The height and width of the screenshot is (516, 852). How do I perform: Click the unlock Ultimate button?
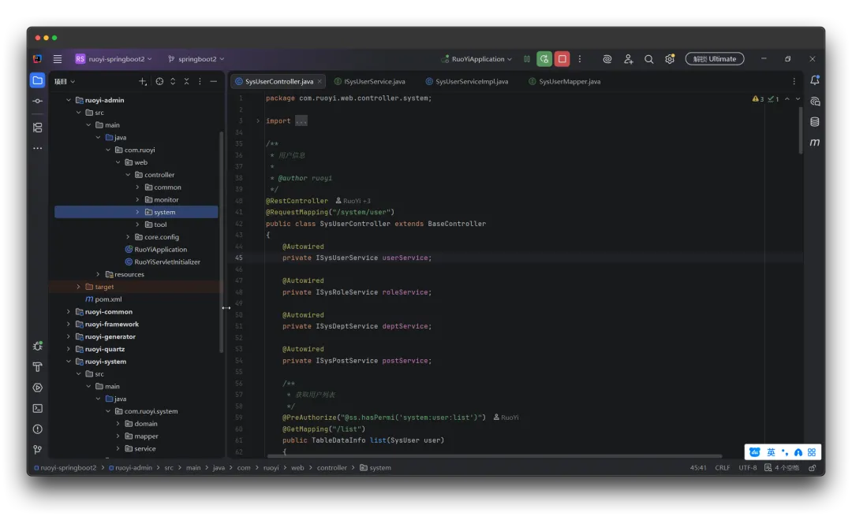[716, 59]
